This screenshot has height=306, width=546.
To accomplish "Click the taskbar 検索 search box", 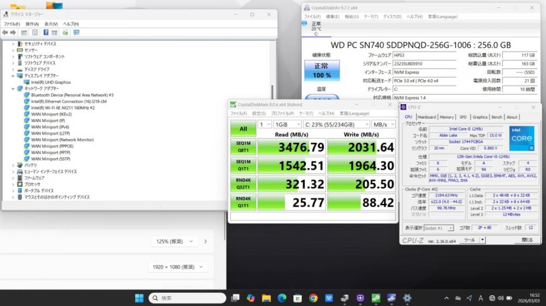I will [187, 298].
